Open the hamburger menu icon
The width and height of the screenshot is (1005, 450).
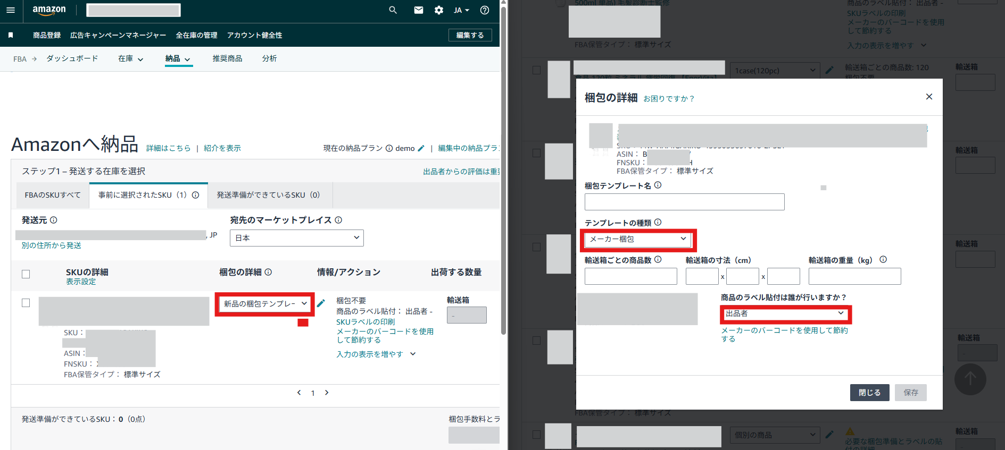coord(11,10)
